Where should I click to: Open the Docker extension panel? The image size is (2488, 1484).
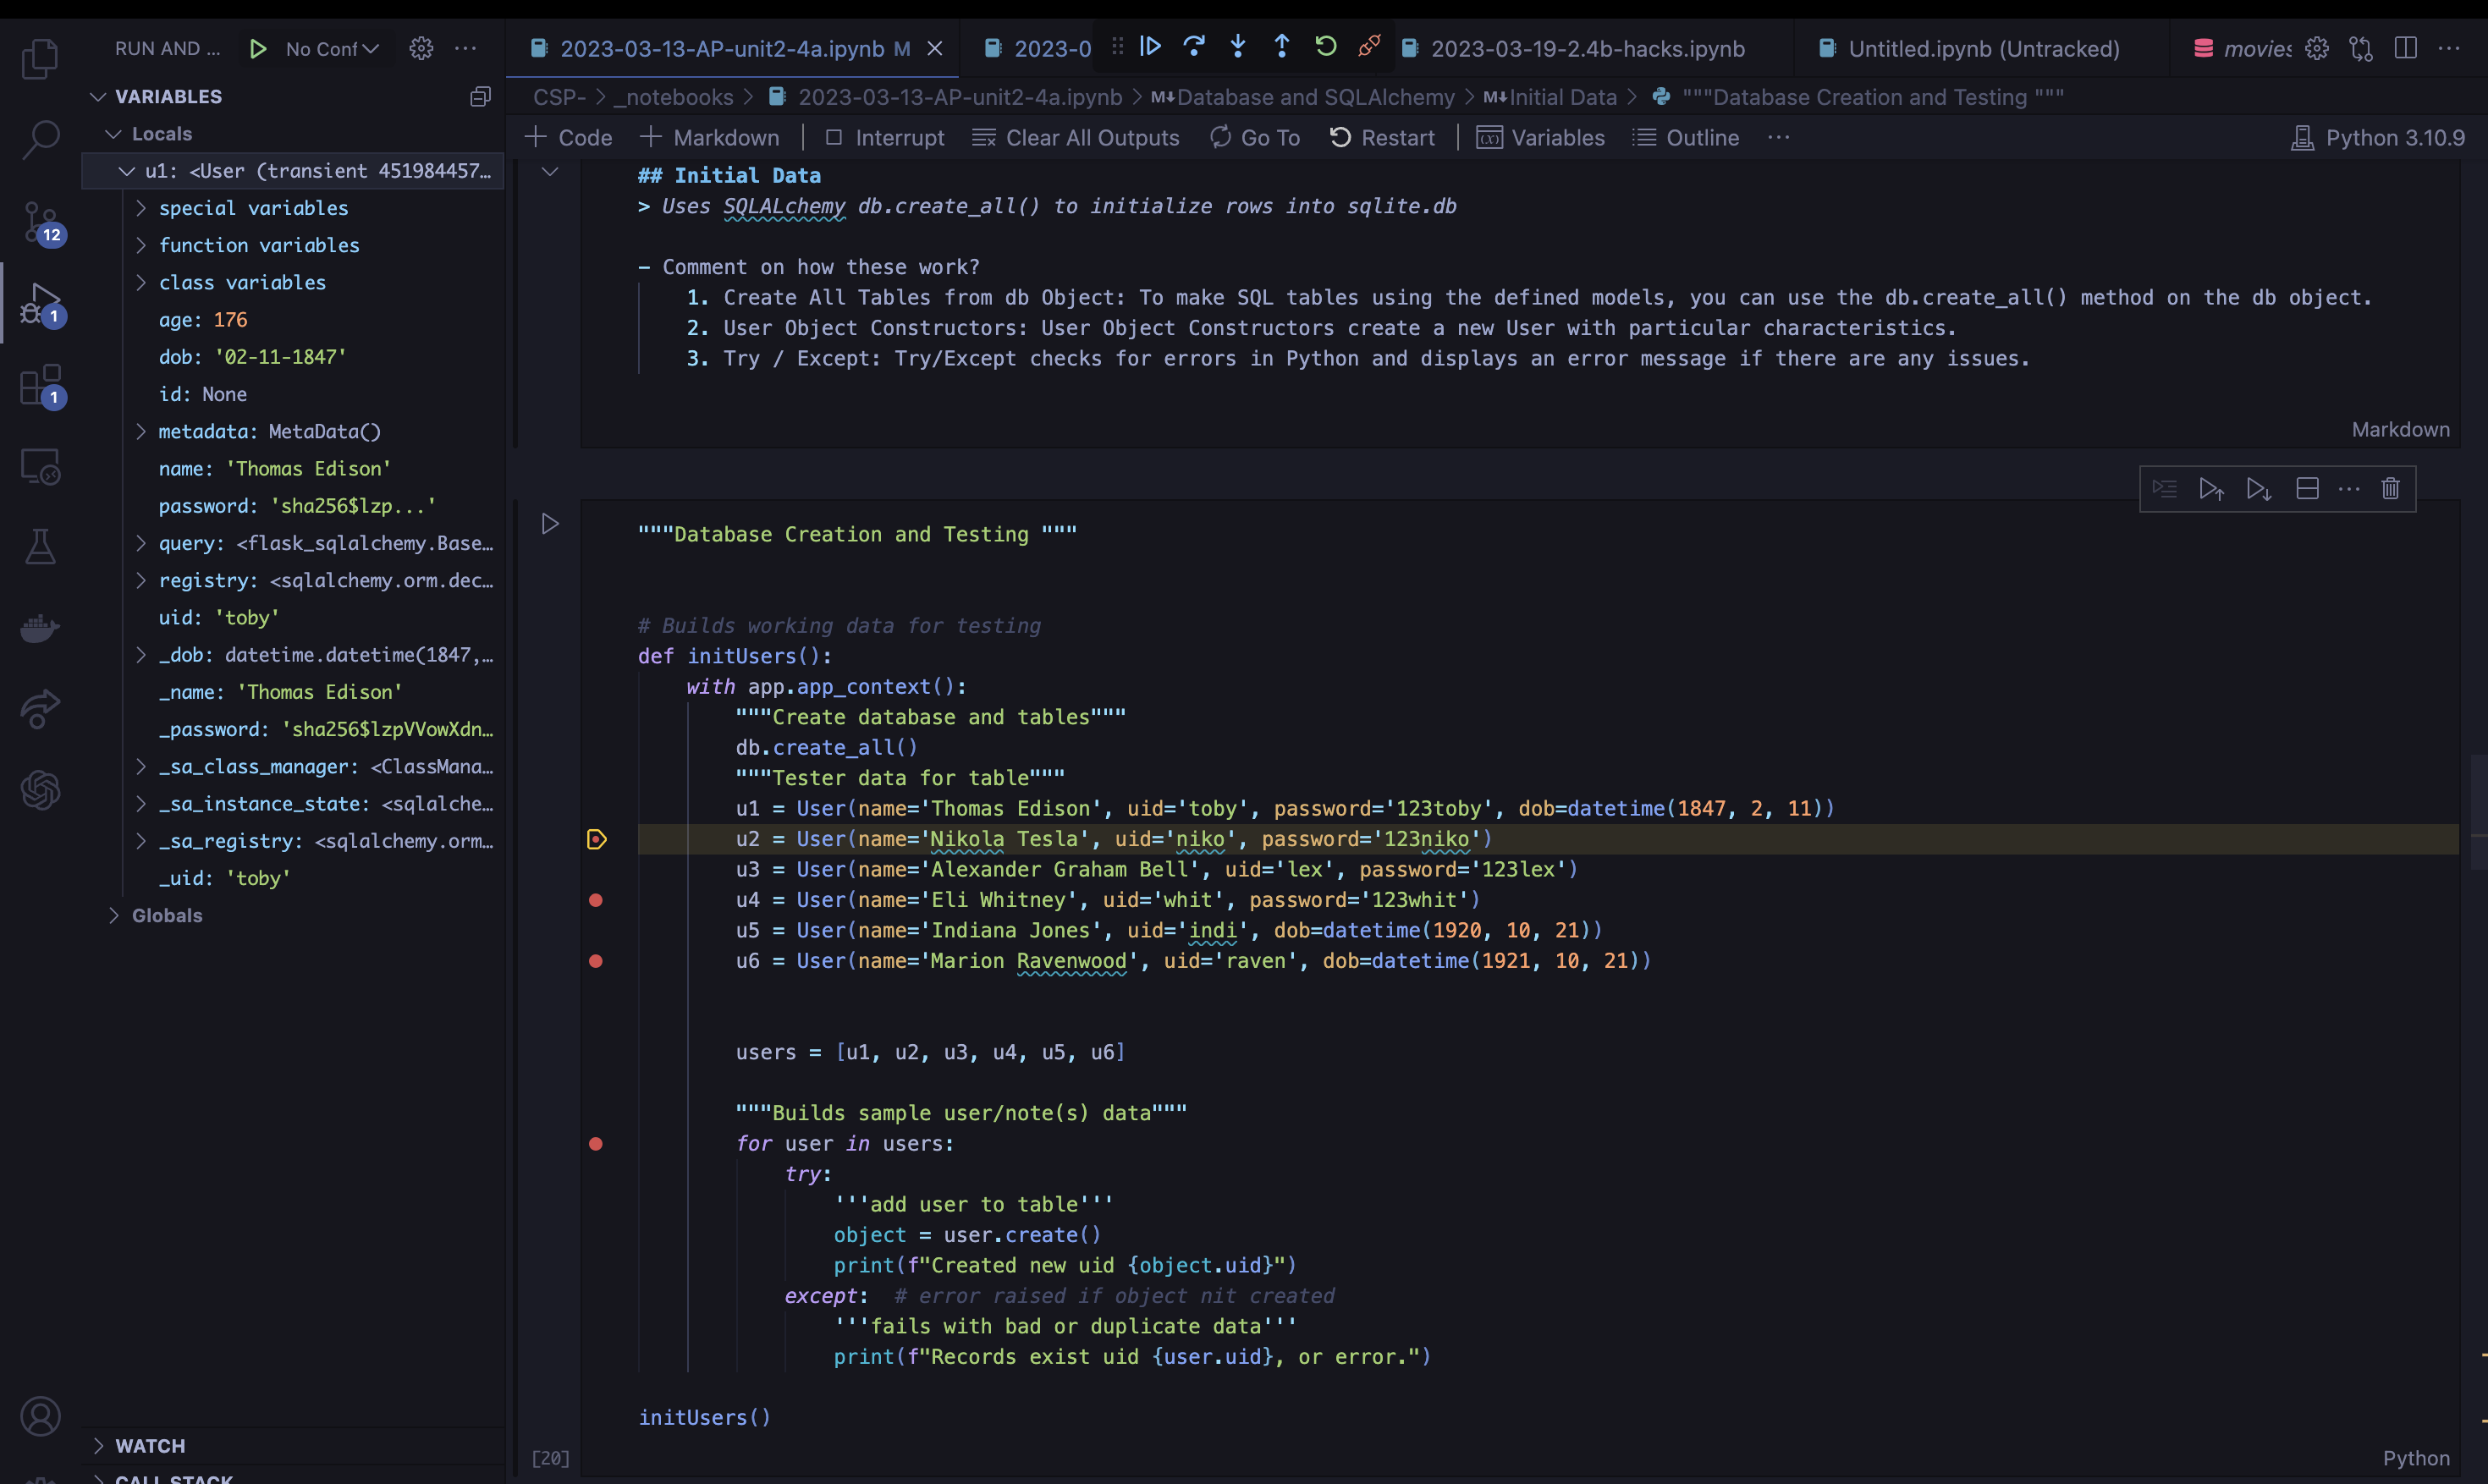click(41, 628)
